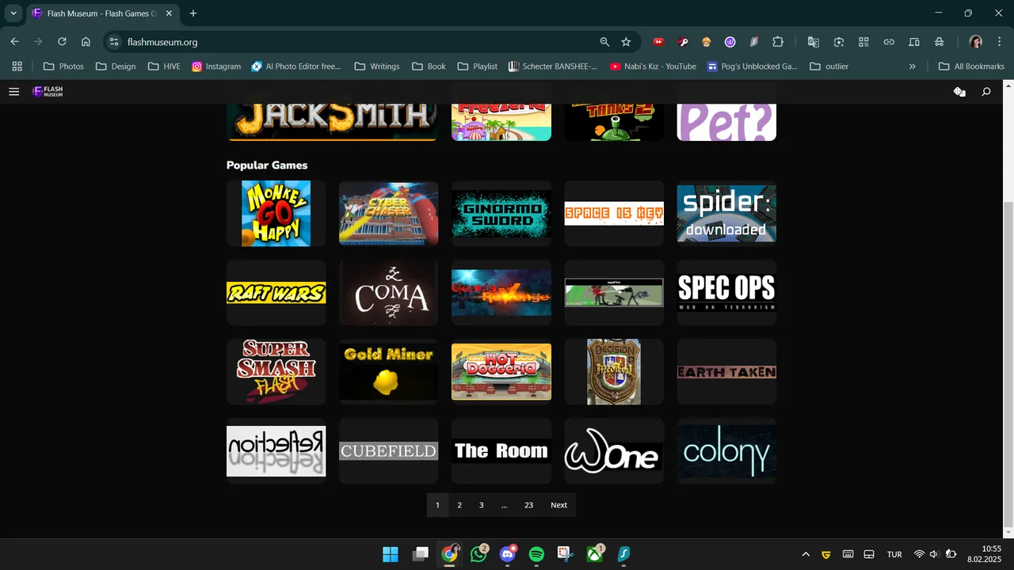Open the Flash Museum hamburger menu
The height and width of the screenshot is (570, 1014).
13,92
